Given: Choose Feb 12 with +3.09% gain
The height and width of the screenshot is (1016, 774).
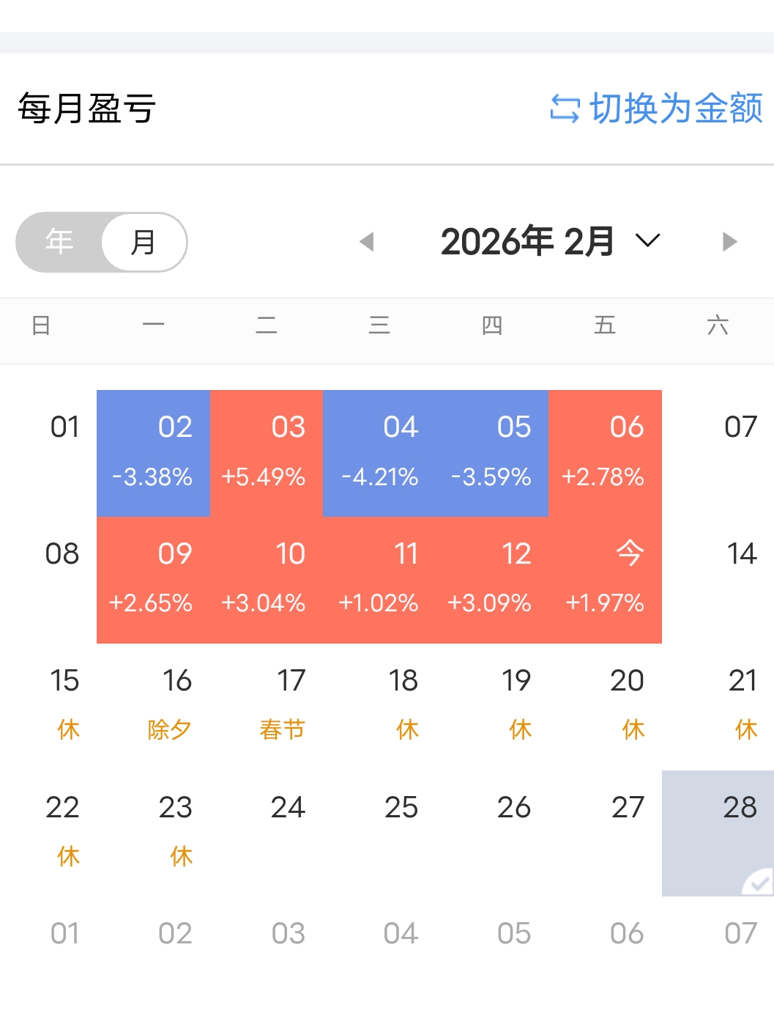Looking at the screenshot, I should [x=492, y=580].
